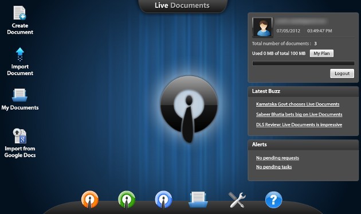Click the user profile avatar
The image size is (361, 214).
click(262, 27)
